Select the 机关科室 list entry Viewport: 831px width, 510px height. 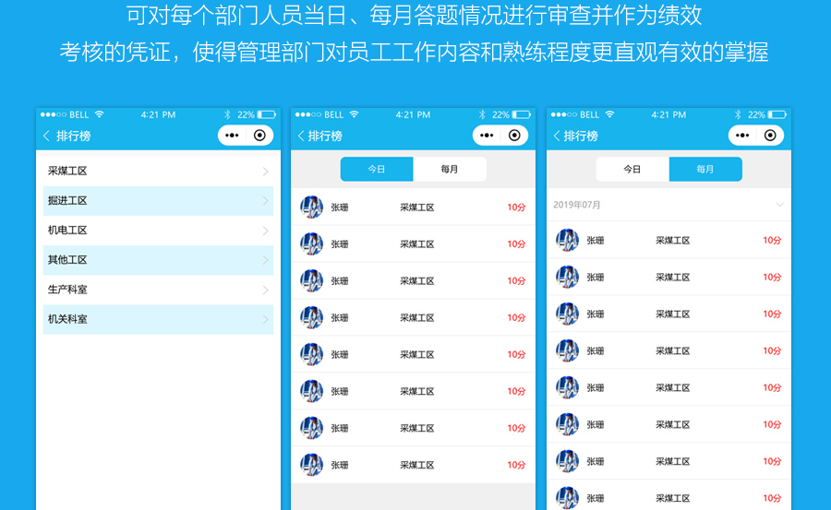(158, 319)
